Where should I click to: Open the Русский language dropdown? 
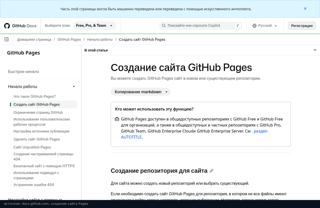[265, 26]
